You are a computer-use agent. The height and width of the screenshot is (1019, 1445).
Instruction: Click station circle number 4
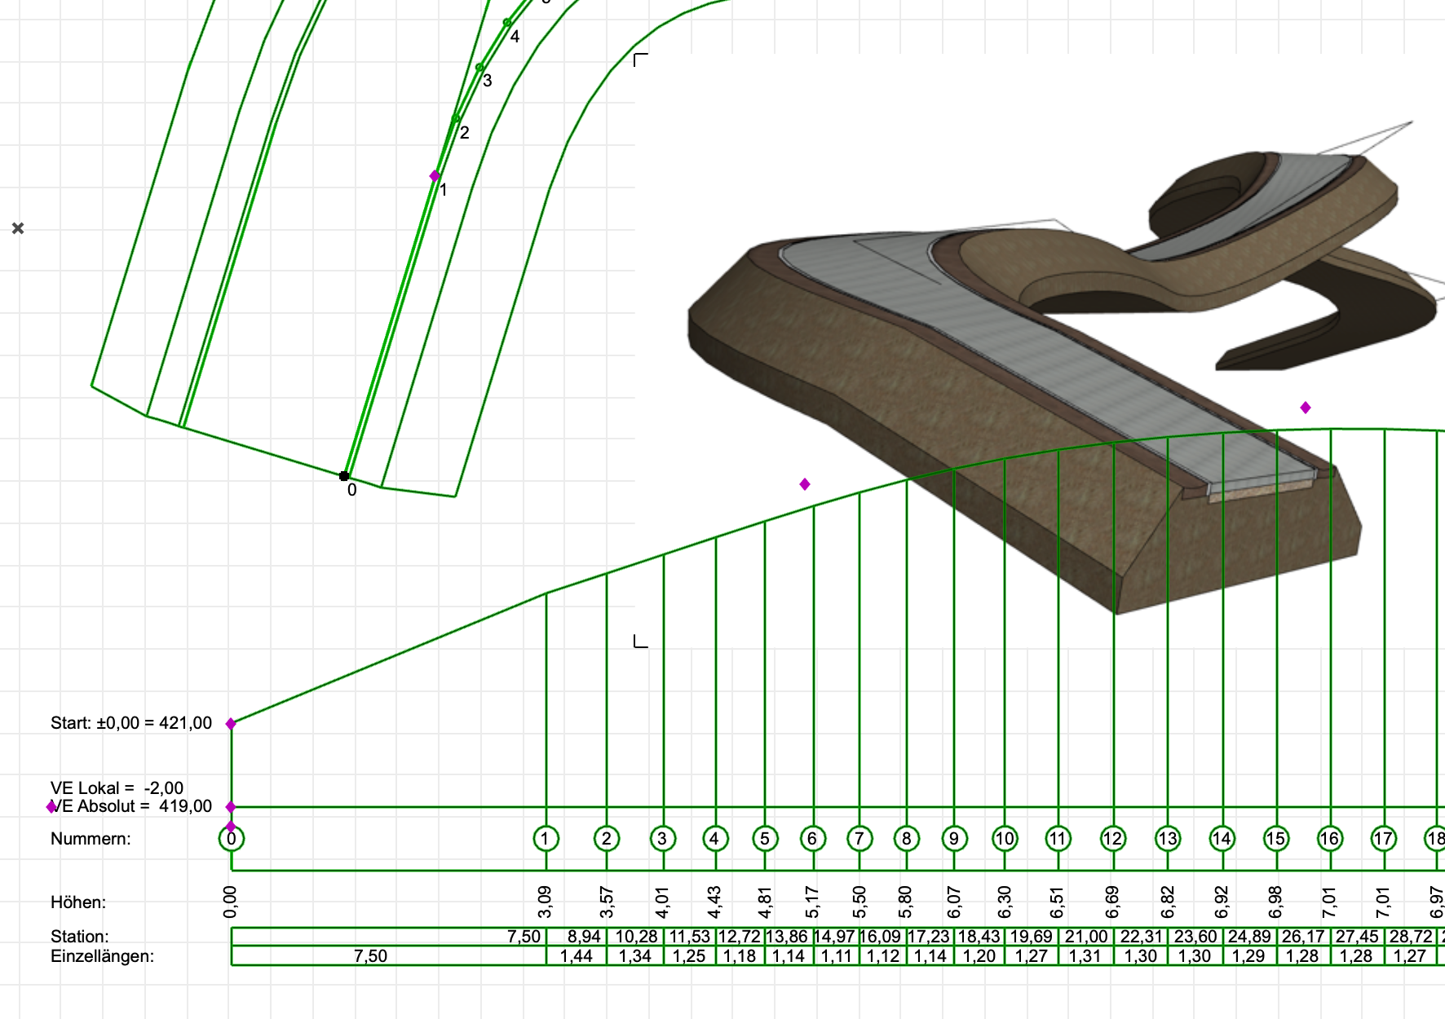pyautogui.click(x=714, y=836)
